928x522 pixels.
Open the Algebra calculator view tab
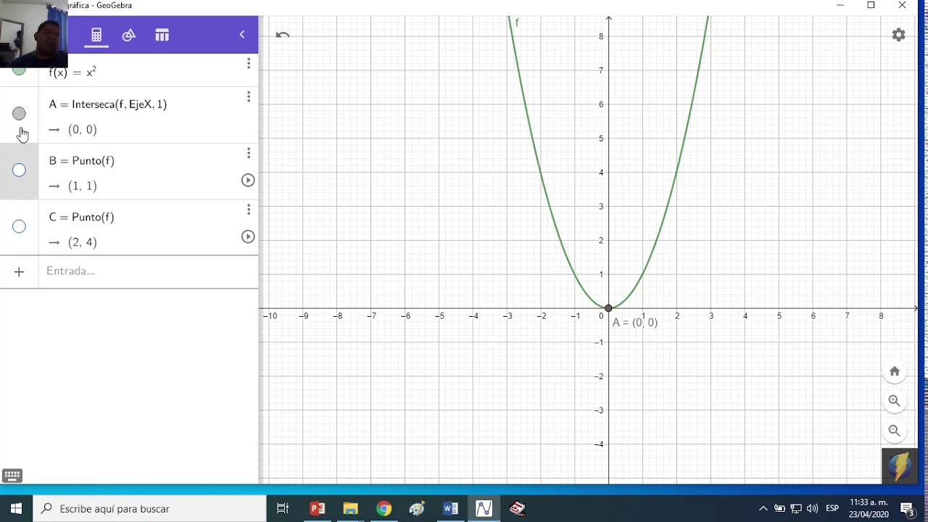click(x=96, y=35)
